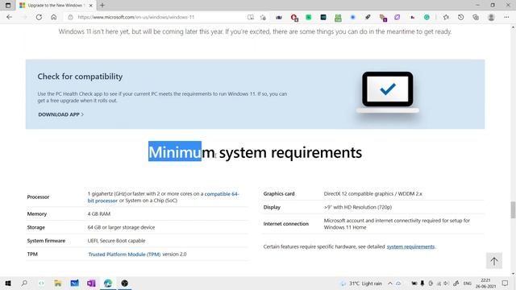Open the Mail app from the taskbar
The width and height of the screenshot is (516, 290).
click(x=75, y=283)
